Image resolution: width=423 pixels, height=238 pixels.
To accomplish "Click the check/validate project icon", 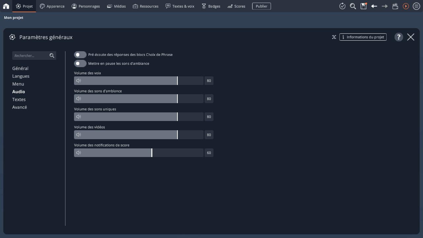I will tap(342, 6).
